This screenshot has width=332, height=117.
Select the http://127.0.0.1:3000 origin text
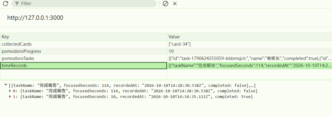35,18
